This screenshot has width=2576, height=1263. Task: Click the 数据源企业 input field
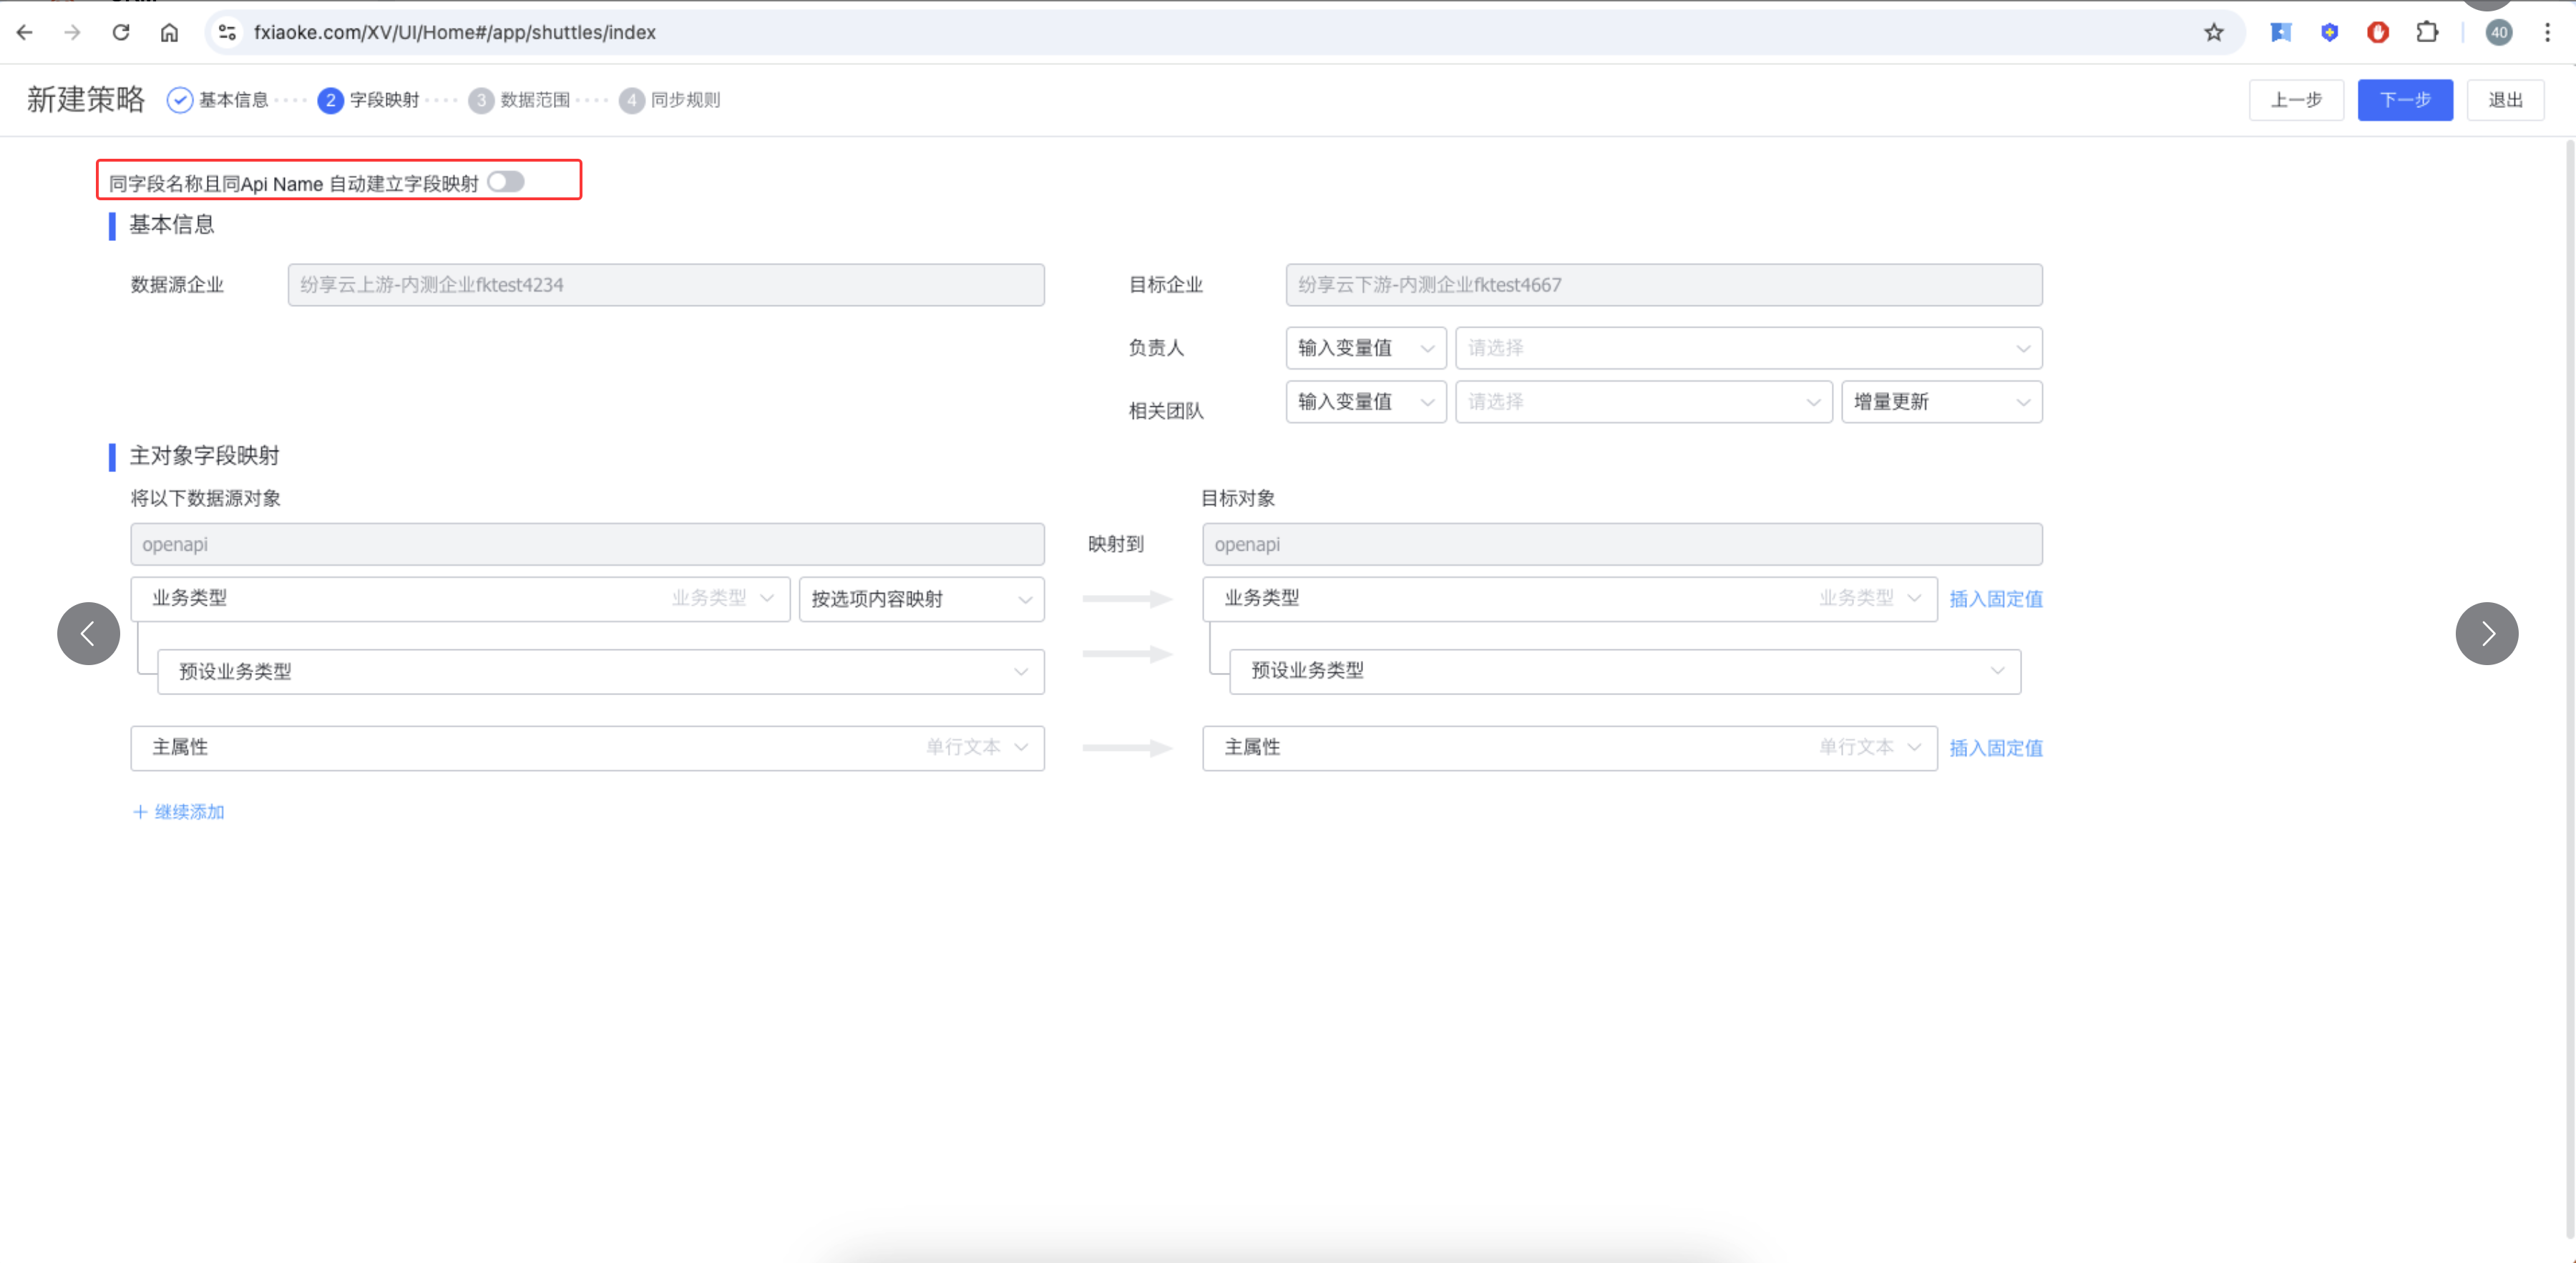pos(666,285)
